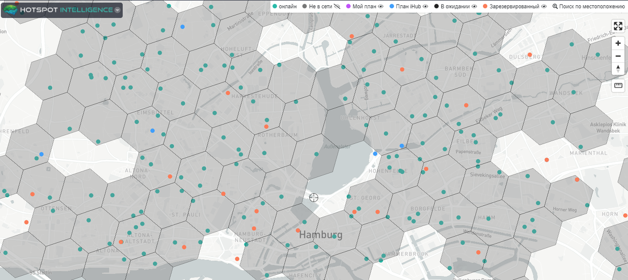This screenshot has width=628, height=280.
Task: Click the 'ST. PAULI' district label
Action: click(186, 215)
